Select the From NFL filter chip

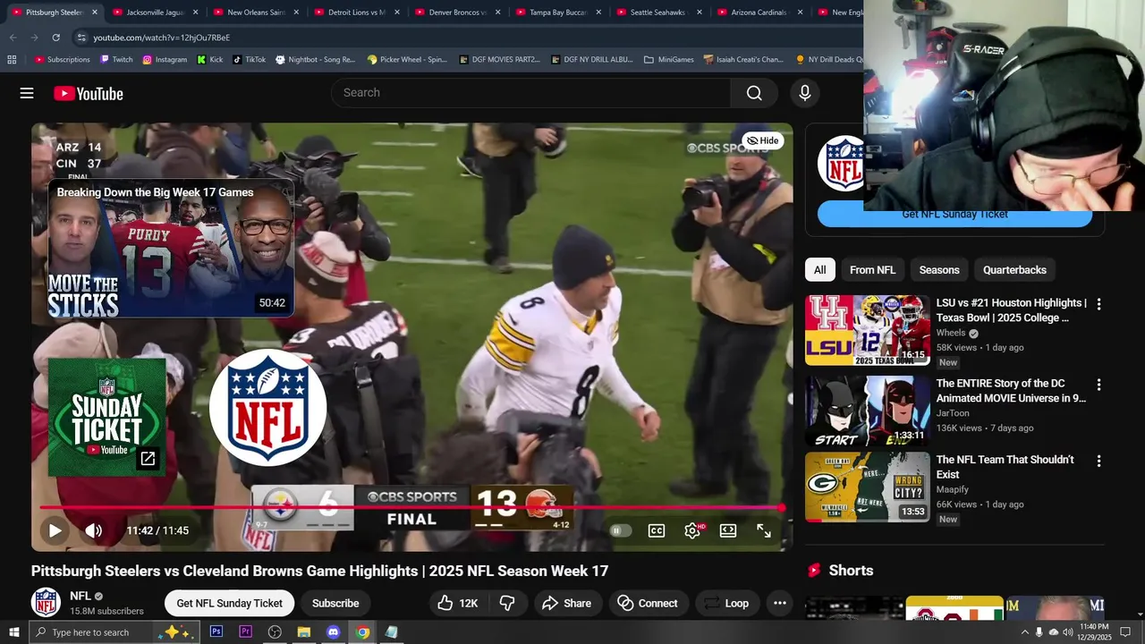pos(872,270)
